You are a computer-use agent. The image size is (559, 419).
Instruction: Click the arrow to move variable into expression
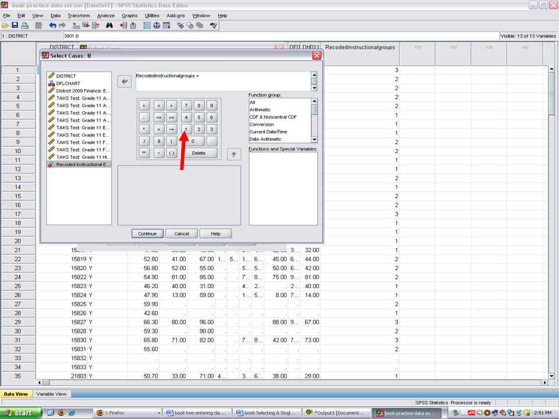(125, 81)
